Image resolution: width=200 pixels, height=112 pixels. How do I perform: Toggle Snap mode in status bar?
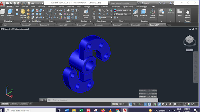[x=124, y=104]
